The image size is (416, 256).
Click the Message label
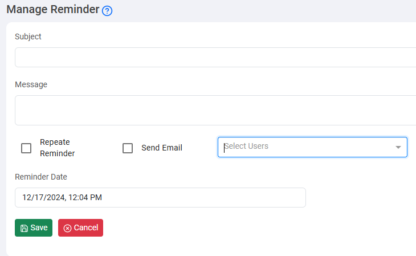coord(31,84)
